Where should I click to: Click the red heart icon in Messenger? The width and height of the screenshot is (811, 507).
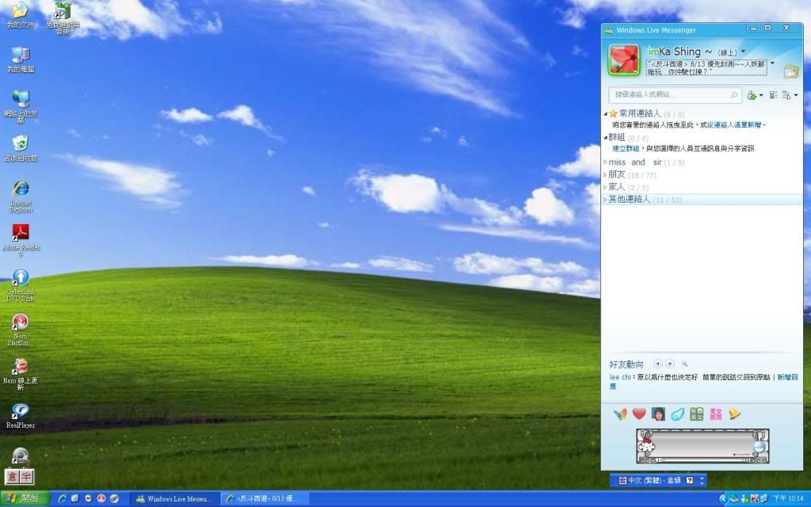coord(639,414)
